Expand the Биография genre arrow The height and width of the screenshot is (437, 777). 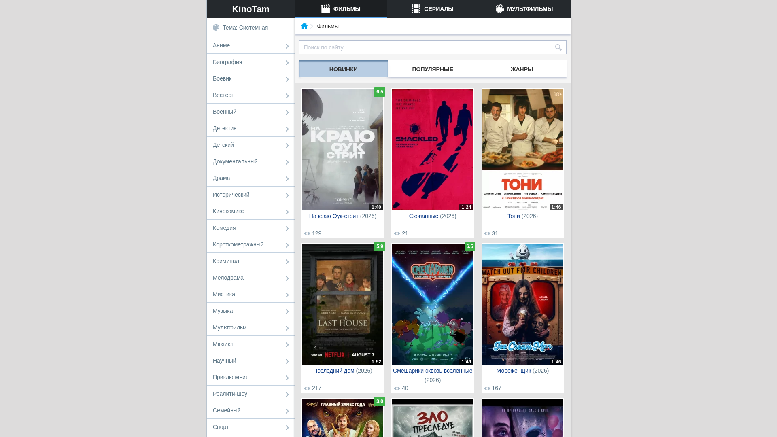[287, 62]
